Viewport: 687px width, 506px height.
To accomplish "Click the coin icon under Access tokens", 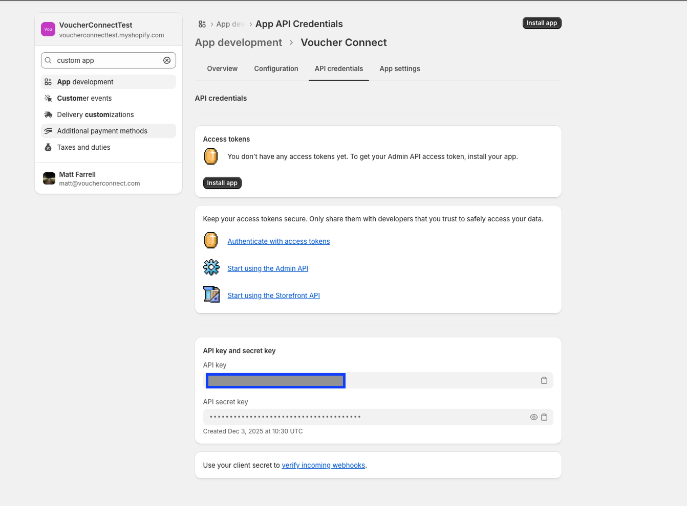I will (211, 156).
